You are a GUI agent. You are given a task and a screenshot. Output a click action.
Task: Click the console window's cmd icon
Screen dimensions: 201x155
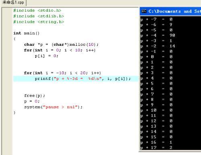[144, 11]
